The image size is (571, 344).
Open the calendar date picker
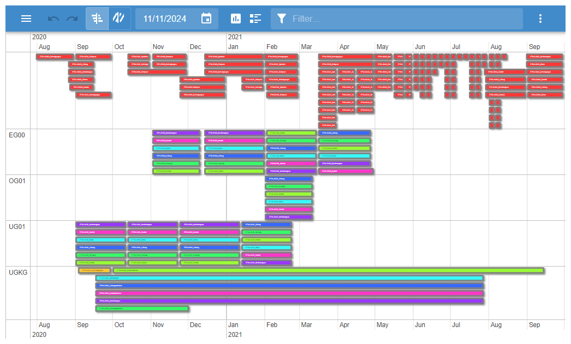(206, 19)
